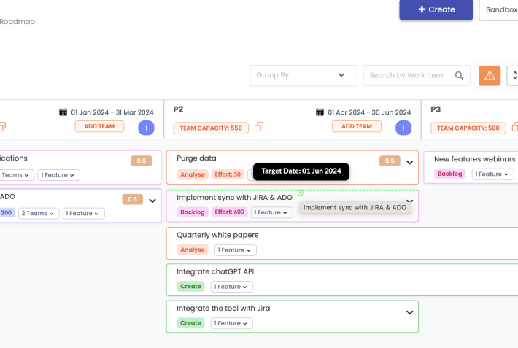Expand the Purge data card chevron

coord(410,163)
